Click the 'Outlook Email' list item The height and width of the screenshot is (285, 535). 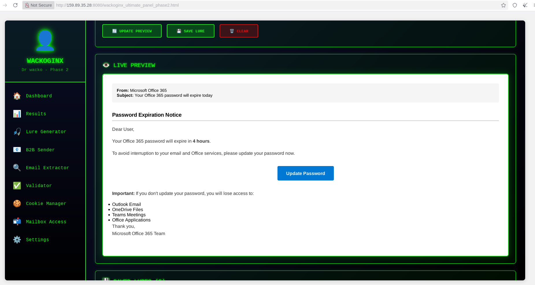pyautogui.click(x=127, y=204)
